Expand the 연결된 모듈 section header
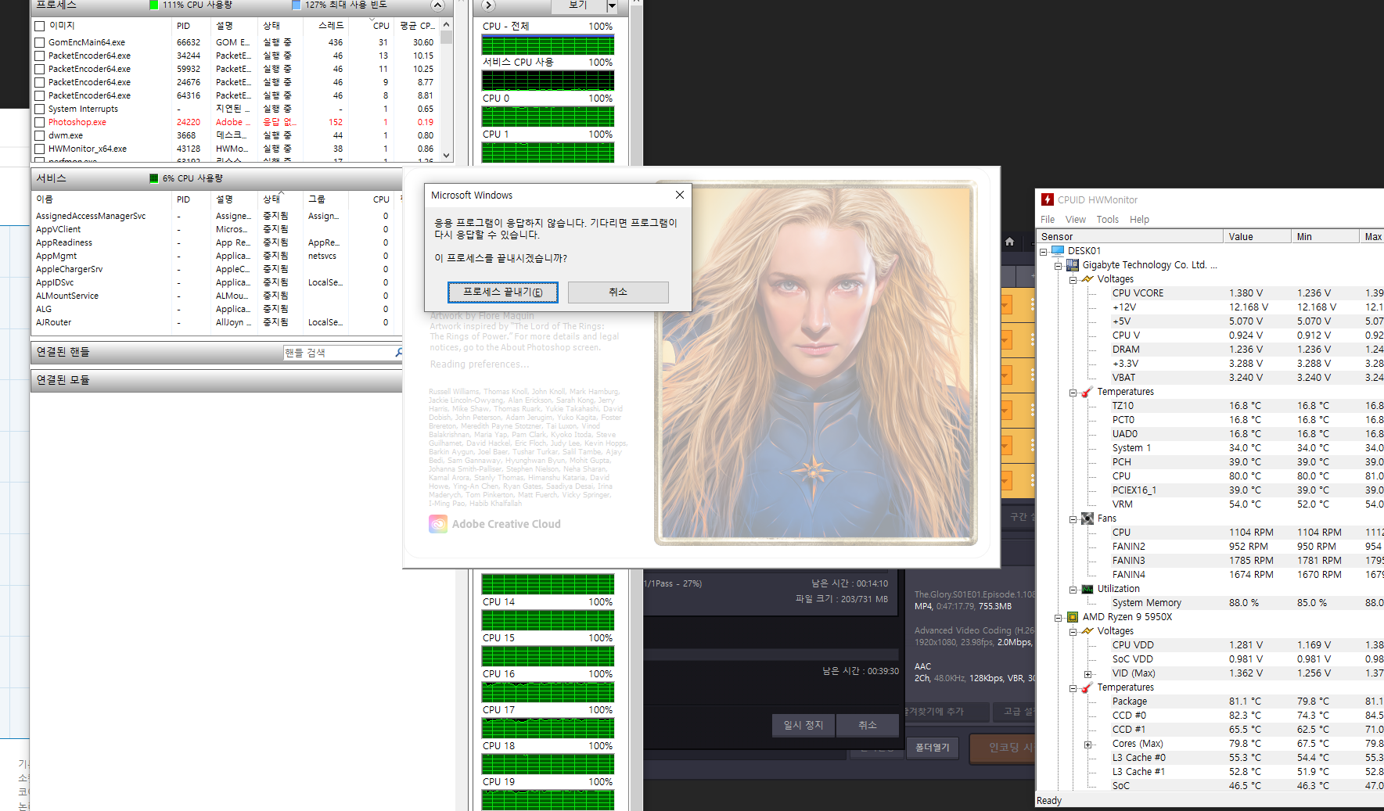This screenshot has height=811, width=1384. click(216, 380)
